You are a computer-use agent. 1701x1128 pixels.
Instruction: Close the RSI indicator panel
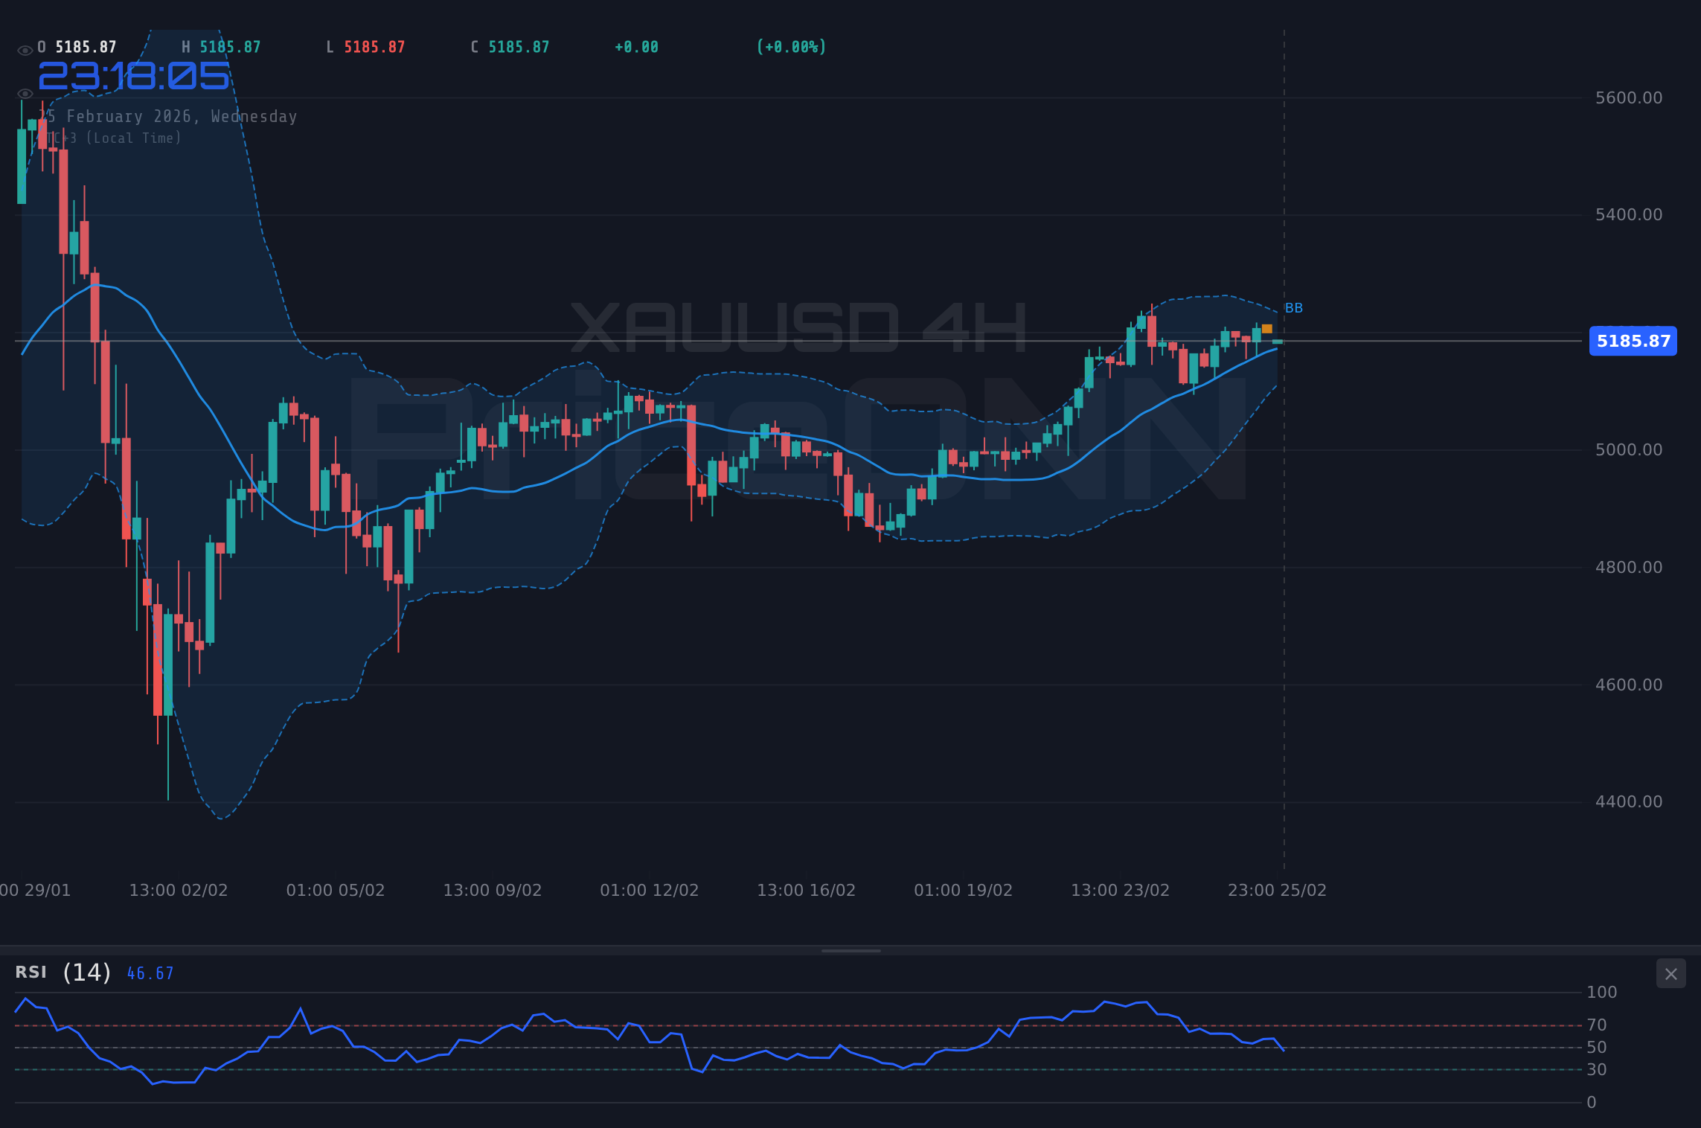(1670, 973)
